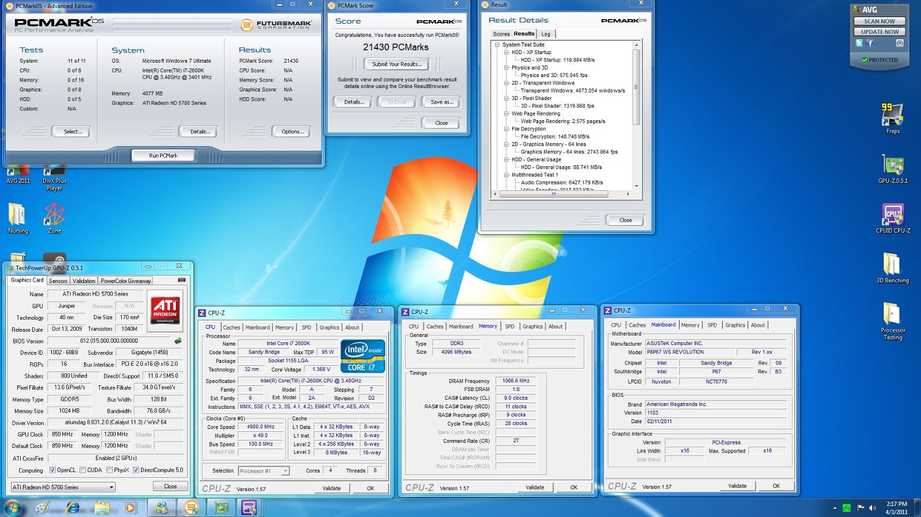Toggle the CUDA checkbox in GPU-Z
This screenshot has height=517, width=921.
[83, 470]
